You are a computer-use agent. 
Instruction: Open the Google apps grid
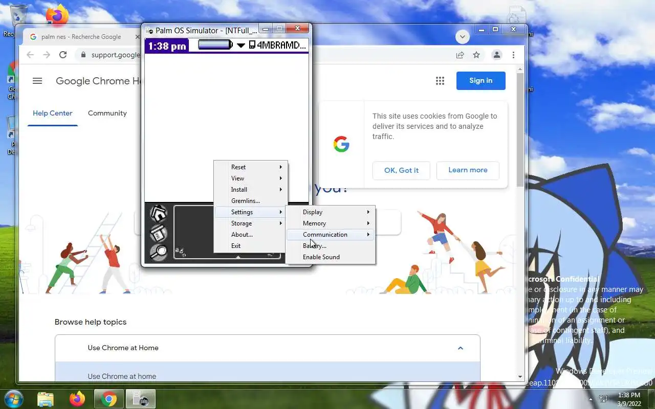[x=440, y=81]
